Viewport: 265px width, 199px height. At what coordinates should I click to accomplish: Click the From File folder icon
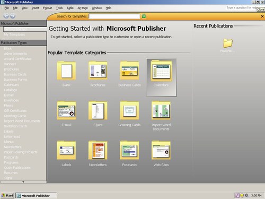coord(228,43)
